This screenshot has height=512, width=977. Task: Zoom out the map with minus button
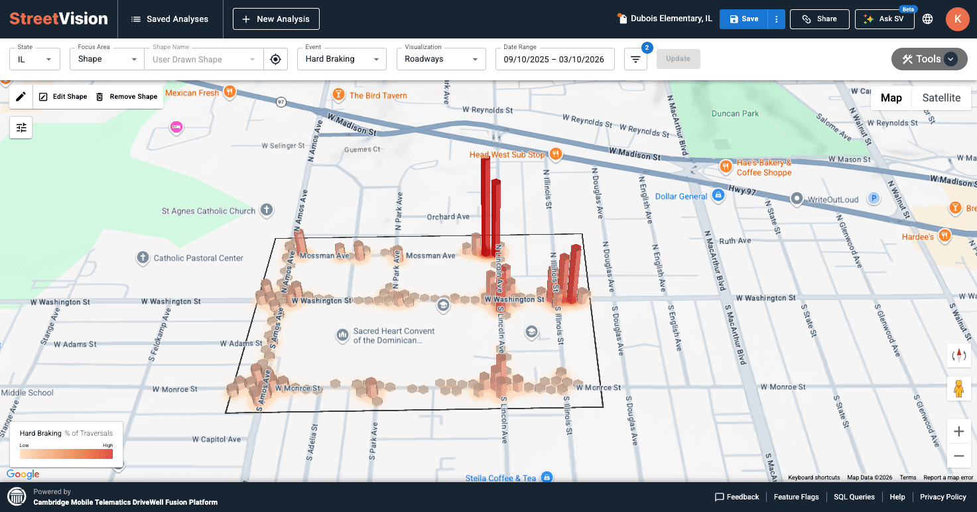(x=958, y=456)
